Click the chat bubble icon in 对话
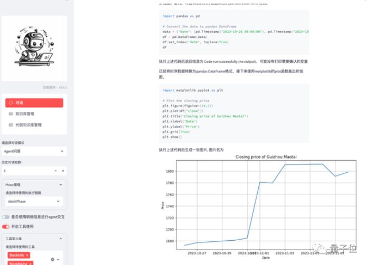 (11, 103)
